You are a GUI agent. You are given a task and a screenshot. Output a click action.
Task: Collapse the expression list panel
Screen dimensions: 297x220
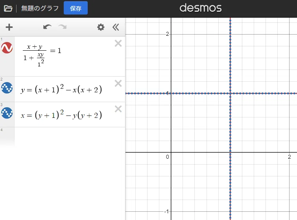point(116,27)
